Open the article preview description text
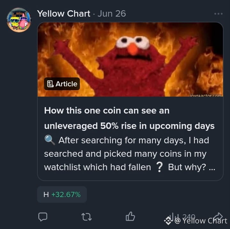This screenshot has width=230, height=229. 129,154
